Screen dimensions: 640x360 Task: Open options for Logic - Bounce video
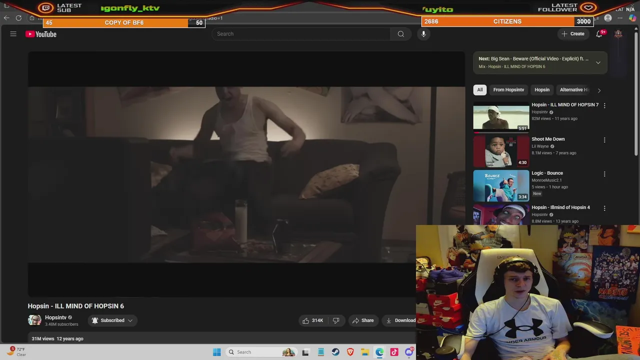pos(604,174)
